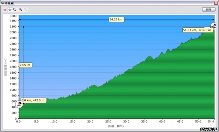Viewport: 219px width, 132px height.
Task: Click the 2000 value on elevation axis
Action: 13,61
